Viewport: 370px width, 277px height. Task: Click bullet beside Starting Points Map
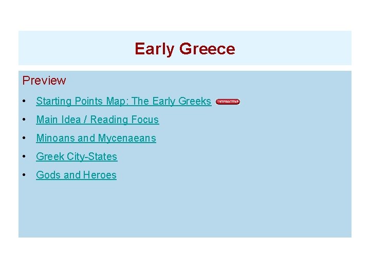[x=25, y=102]
